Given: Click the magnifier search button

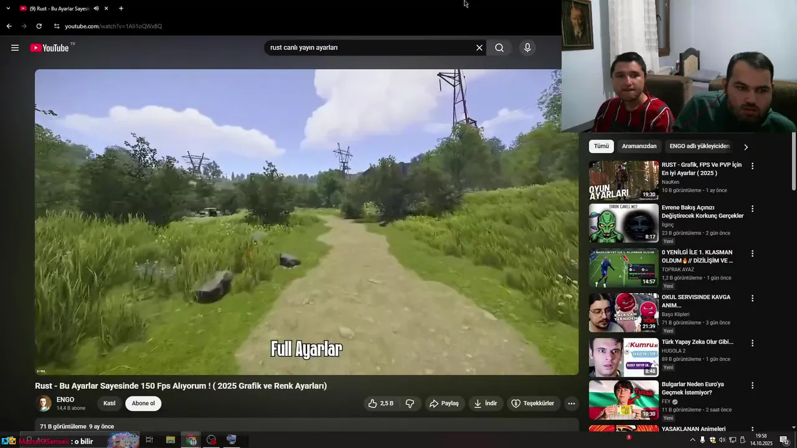Looking at the screenshot, I should pyautogui.click(x=499, y=48).
